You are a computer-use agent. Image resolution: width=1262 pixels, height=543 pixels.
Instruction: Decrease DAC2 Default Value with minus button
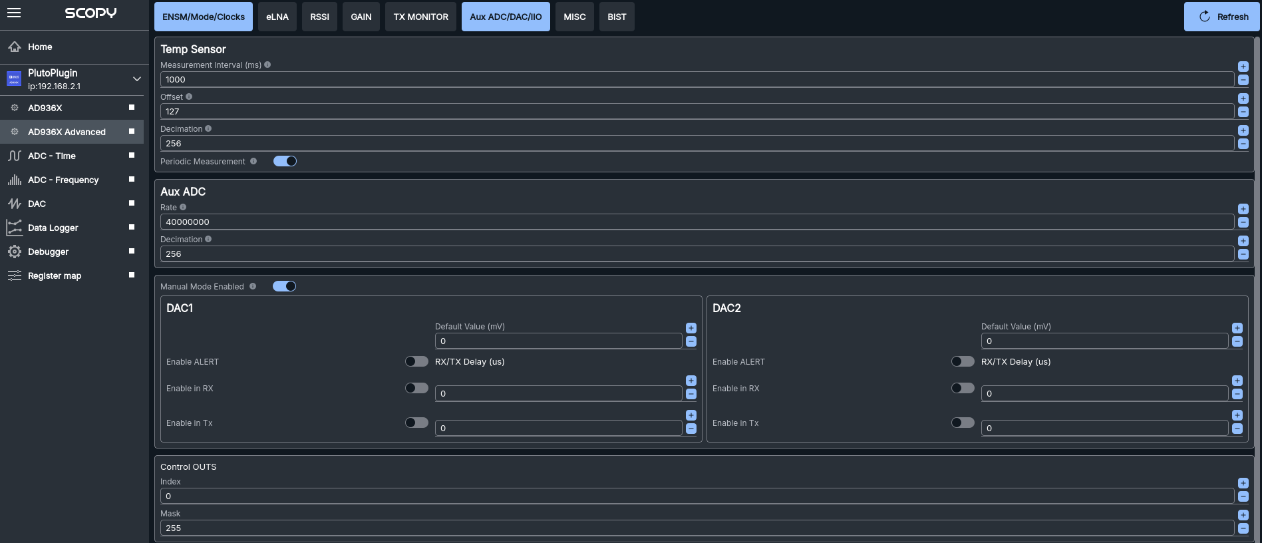[x=1237, y=341]
